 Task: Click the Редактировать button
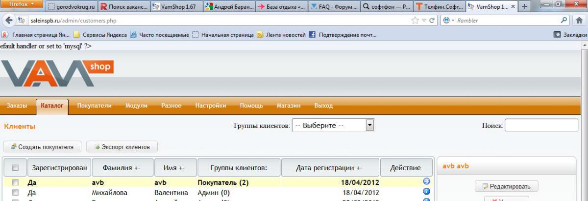click(506, 186)
